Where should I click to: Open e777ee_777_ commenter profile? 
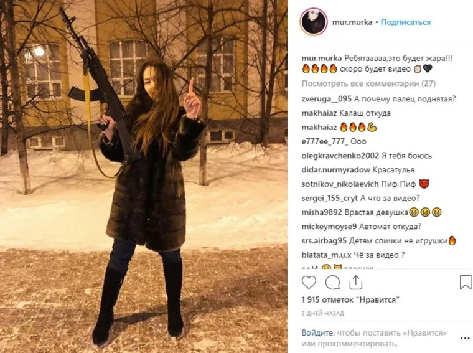325,141
